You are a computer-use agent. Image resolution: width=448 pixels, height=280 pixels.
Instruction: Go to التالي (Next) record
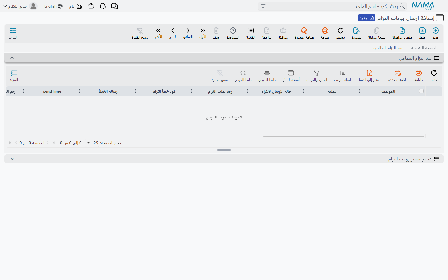coord(173,31)
